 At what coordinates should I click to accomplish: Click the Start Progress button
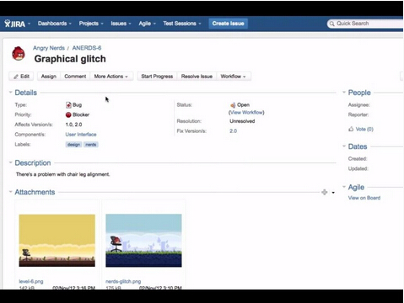(x=157, y=77)
